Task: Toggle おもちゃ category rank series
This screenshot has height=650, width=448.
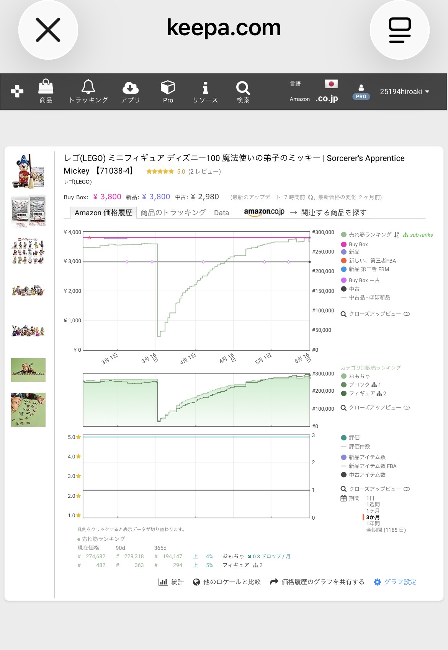Action: point(355,376)
